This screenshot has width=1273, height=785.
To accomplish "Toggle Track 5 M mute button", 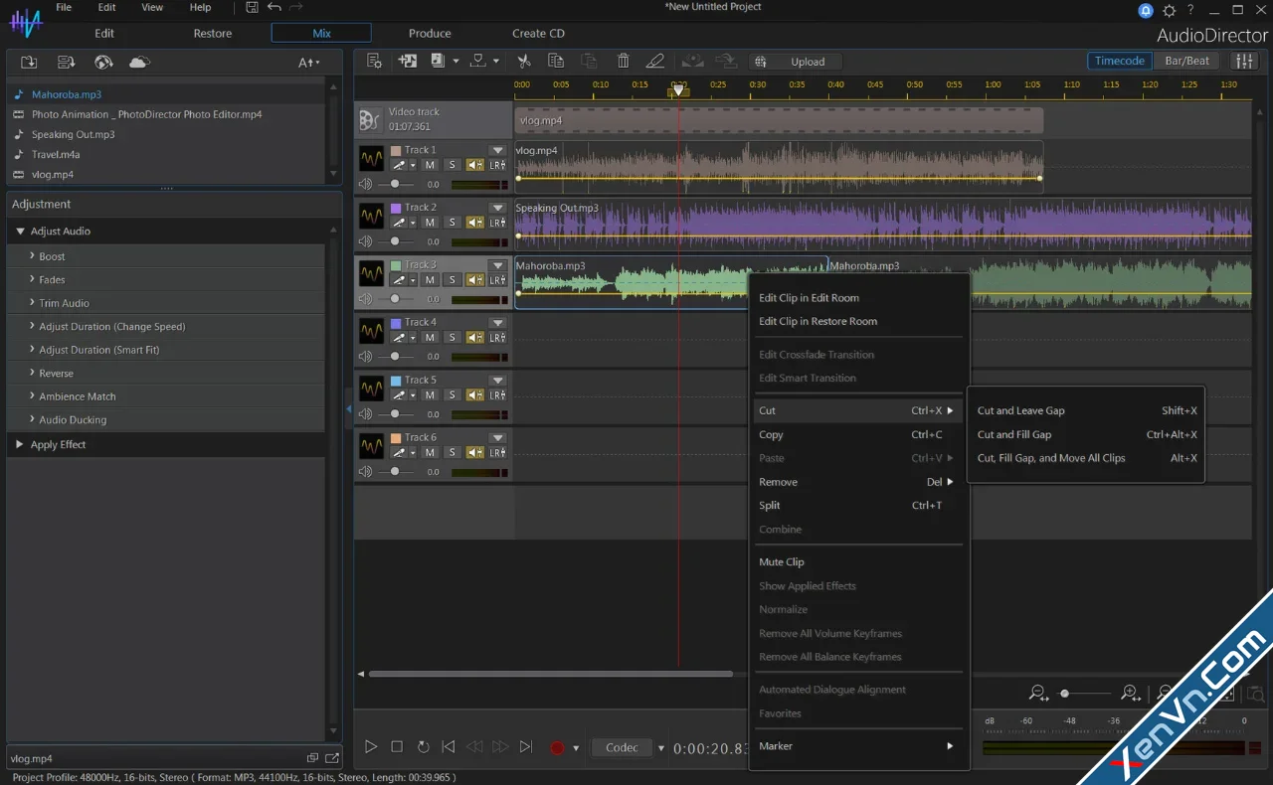I will pyautogui.click(x=430, y=395).
